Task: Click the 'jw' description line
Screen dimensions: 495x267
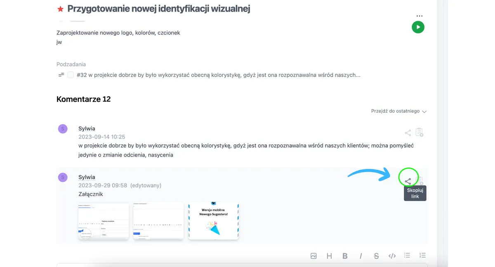Action: point(59,42)
